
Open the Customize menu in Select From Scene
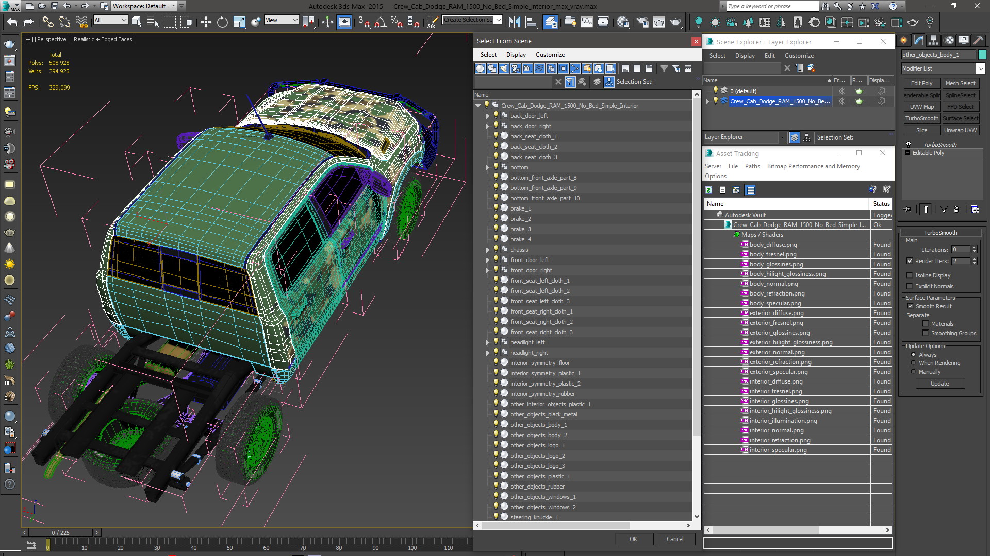550,55
